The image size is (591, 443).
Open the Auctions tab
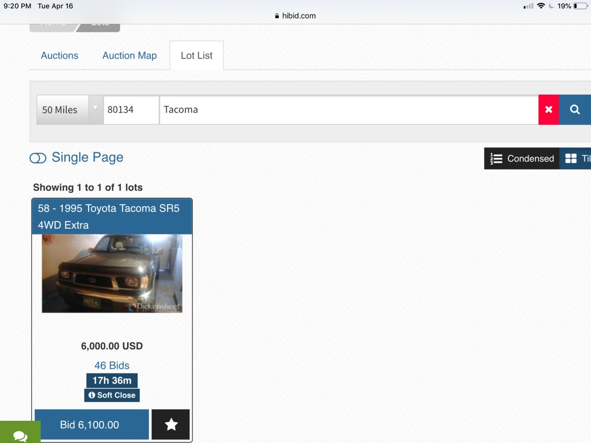coord(60,55)
